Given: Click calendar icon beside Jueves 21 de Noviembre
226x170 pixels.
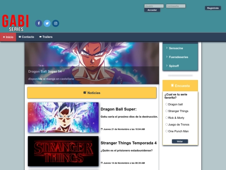Looking at the screenshot, I should point(102,129).
